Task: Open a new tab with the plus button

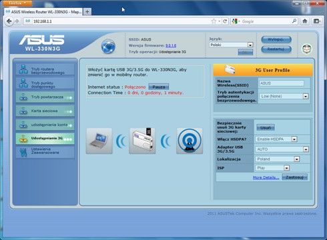Action: click(87, 12)
